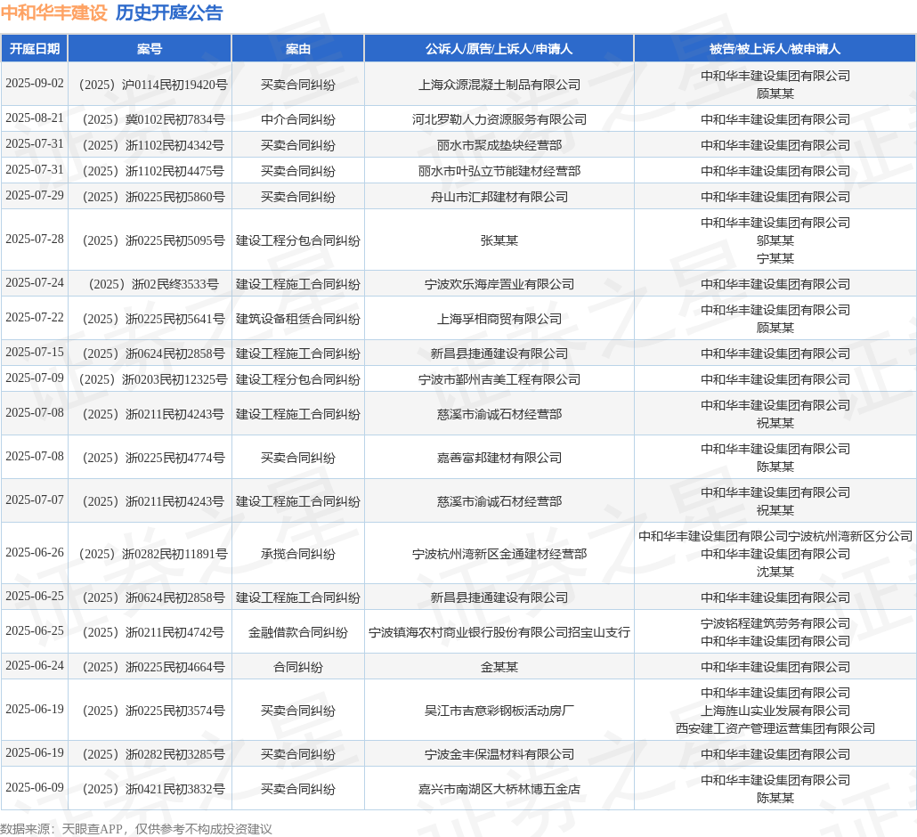
Task: Click plaintiff 丽水市叶弘立节能建材经营部
Action: (x=499, y=171)
